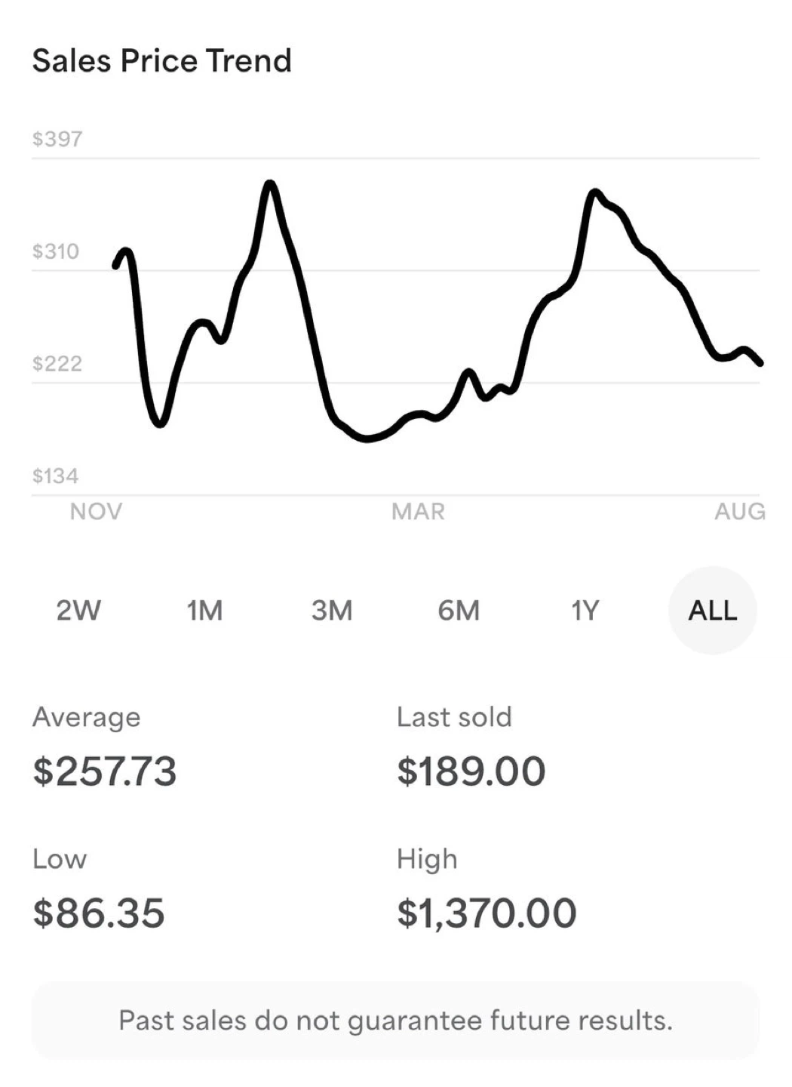Screen dimensions: 792x1087
Task: Click the $134 y-axis label
Action: [56, 476]
